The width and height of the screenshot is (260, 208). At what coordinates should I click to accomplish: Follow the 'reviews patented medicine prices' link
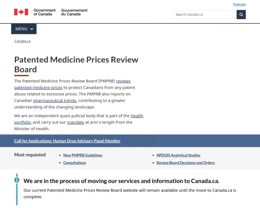pos(72,84)
